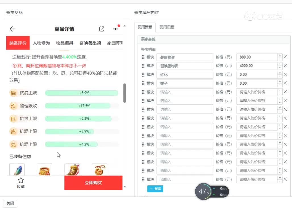
Task: Open the 47% floating speed indicator
Action: [x=203, y=191]
